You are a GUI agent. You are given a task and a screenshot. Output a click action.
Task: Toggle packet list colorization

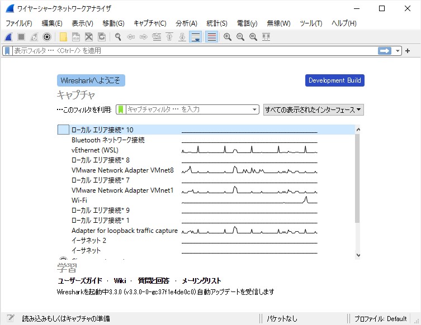211,37
